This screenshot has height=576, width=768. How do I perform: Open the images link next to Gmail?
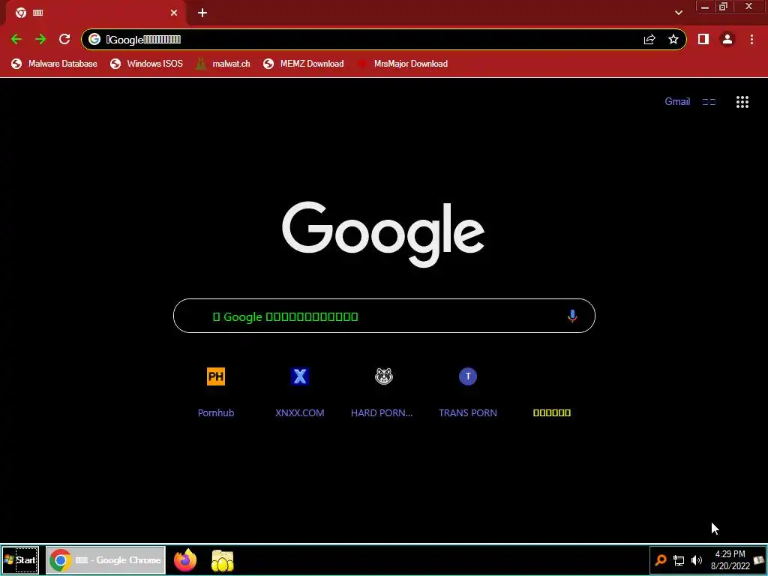pos(709,102)
